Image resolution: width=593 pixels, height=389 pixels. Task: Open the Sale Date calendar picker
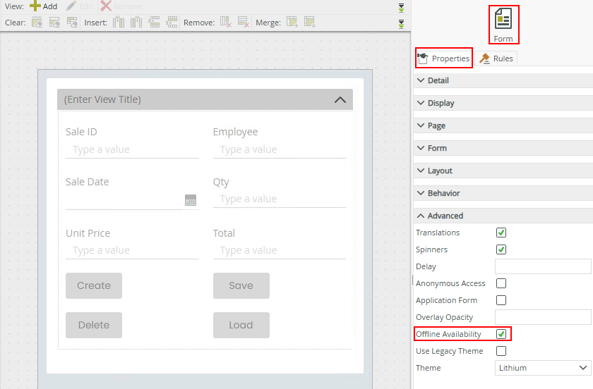click(191, 200)
